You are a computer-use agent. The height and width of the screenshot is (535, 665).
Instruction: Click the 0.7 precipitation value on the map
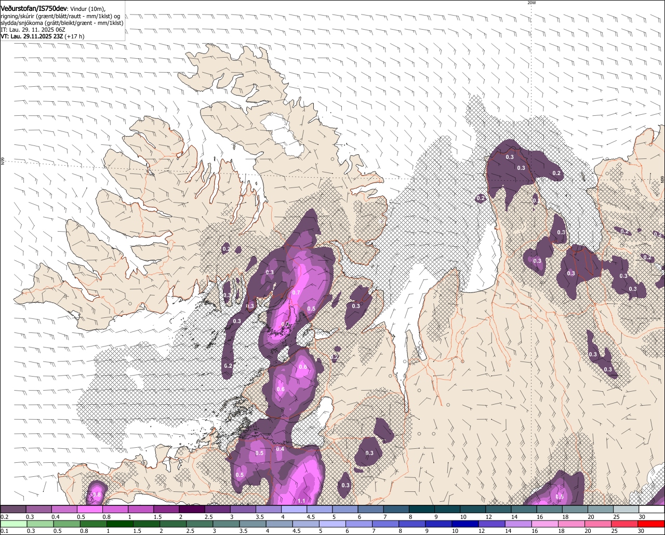click(296, 292)
